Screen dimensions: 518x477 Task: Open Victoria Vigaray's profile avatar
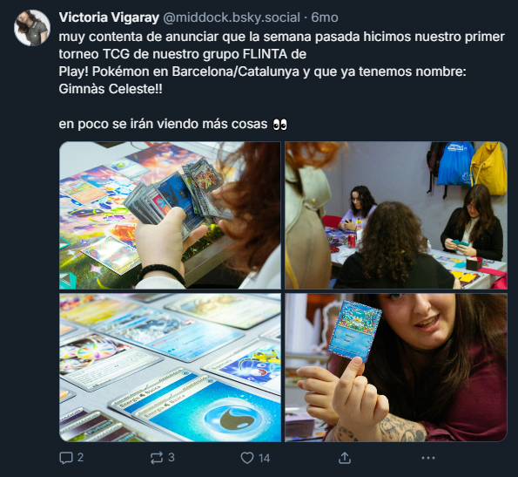[x=32, y=27]
